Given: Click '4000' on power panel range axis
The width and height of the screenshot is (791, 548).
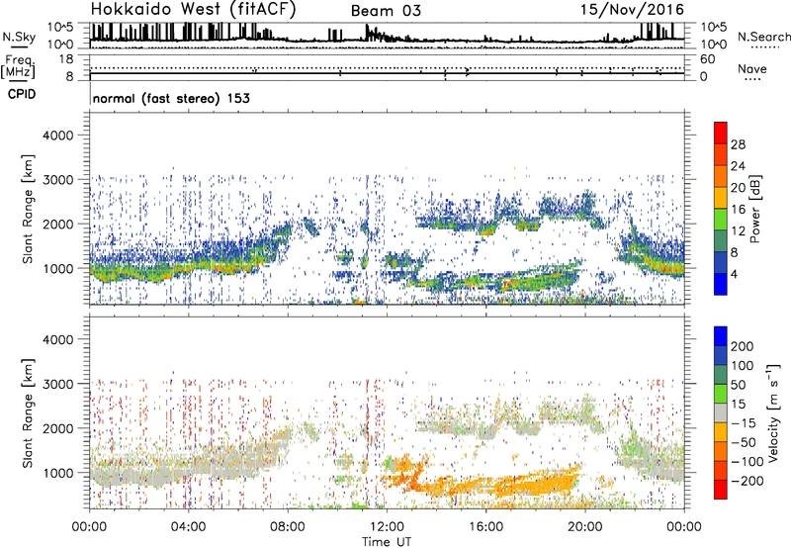Looking at the screenshot, I should pyautogui.click(x=58, y=136).
